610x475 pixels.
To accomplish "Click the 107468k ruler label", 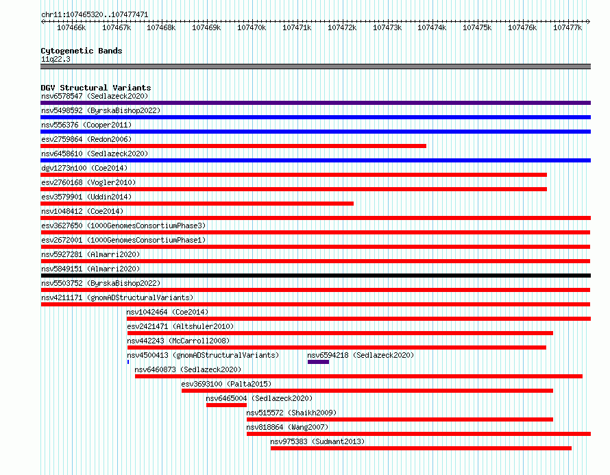I will point(161,27).
